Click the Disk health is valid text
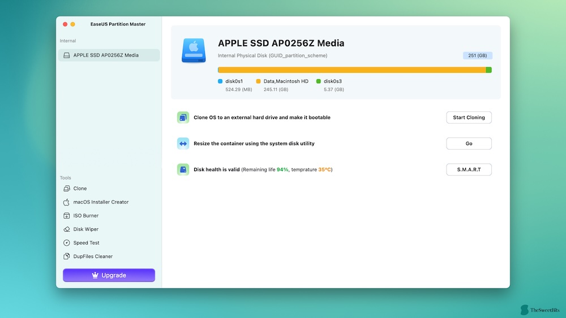 [217, 169]
